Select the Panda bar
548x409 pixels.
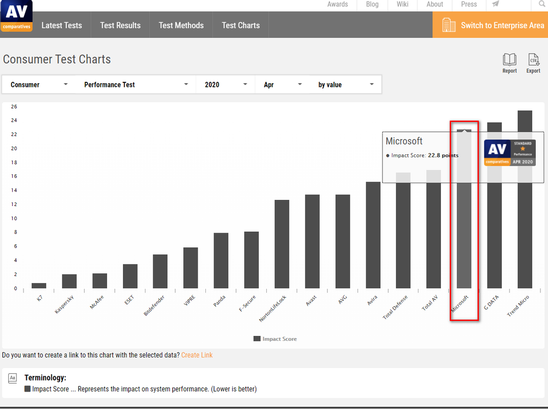pyautogui.click(x=221, y=260)
